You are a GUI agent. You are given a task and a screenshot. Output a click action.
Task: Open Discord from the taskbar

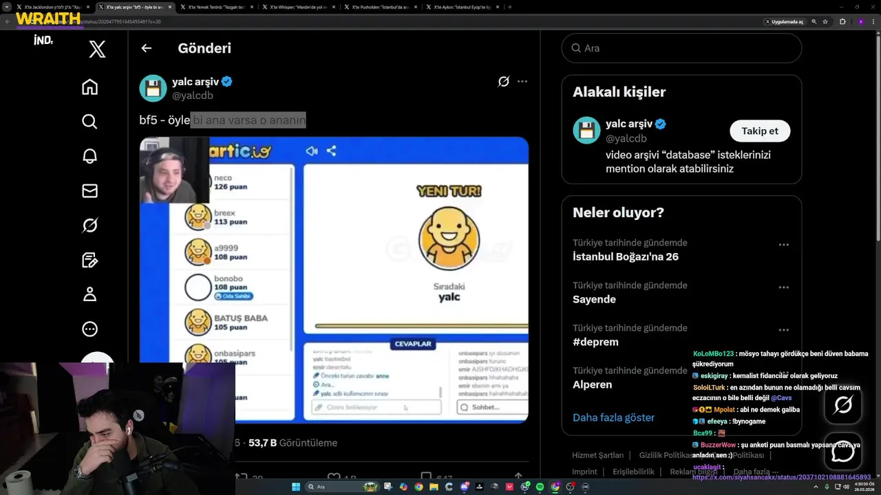pyautogui.click(x=465, y=487)
